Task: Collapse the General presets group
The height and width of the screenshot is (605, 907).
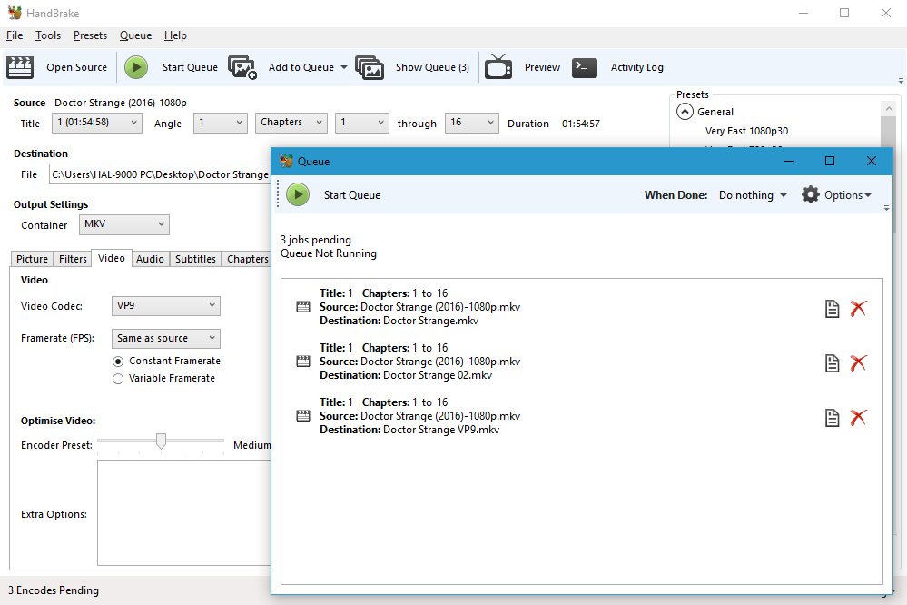Action: [684, 112]
